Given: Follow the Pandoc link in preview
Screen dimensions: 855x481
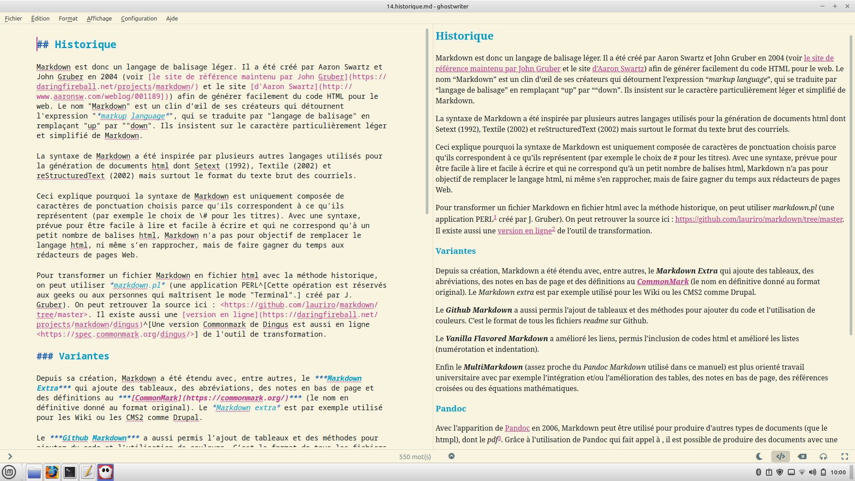Looking at the screenshot, I should point(517,428).
